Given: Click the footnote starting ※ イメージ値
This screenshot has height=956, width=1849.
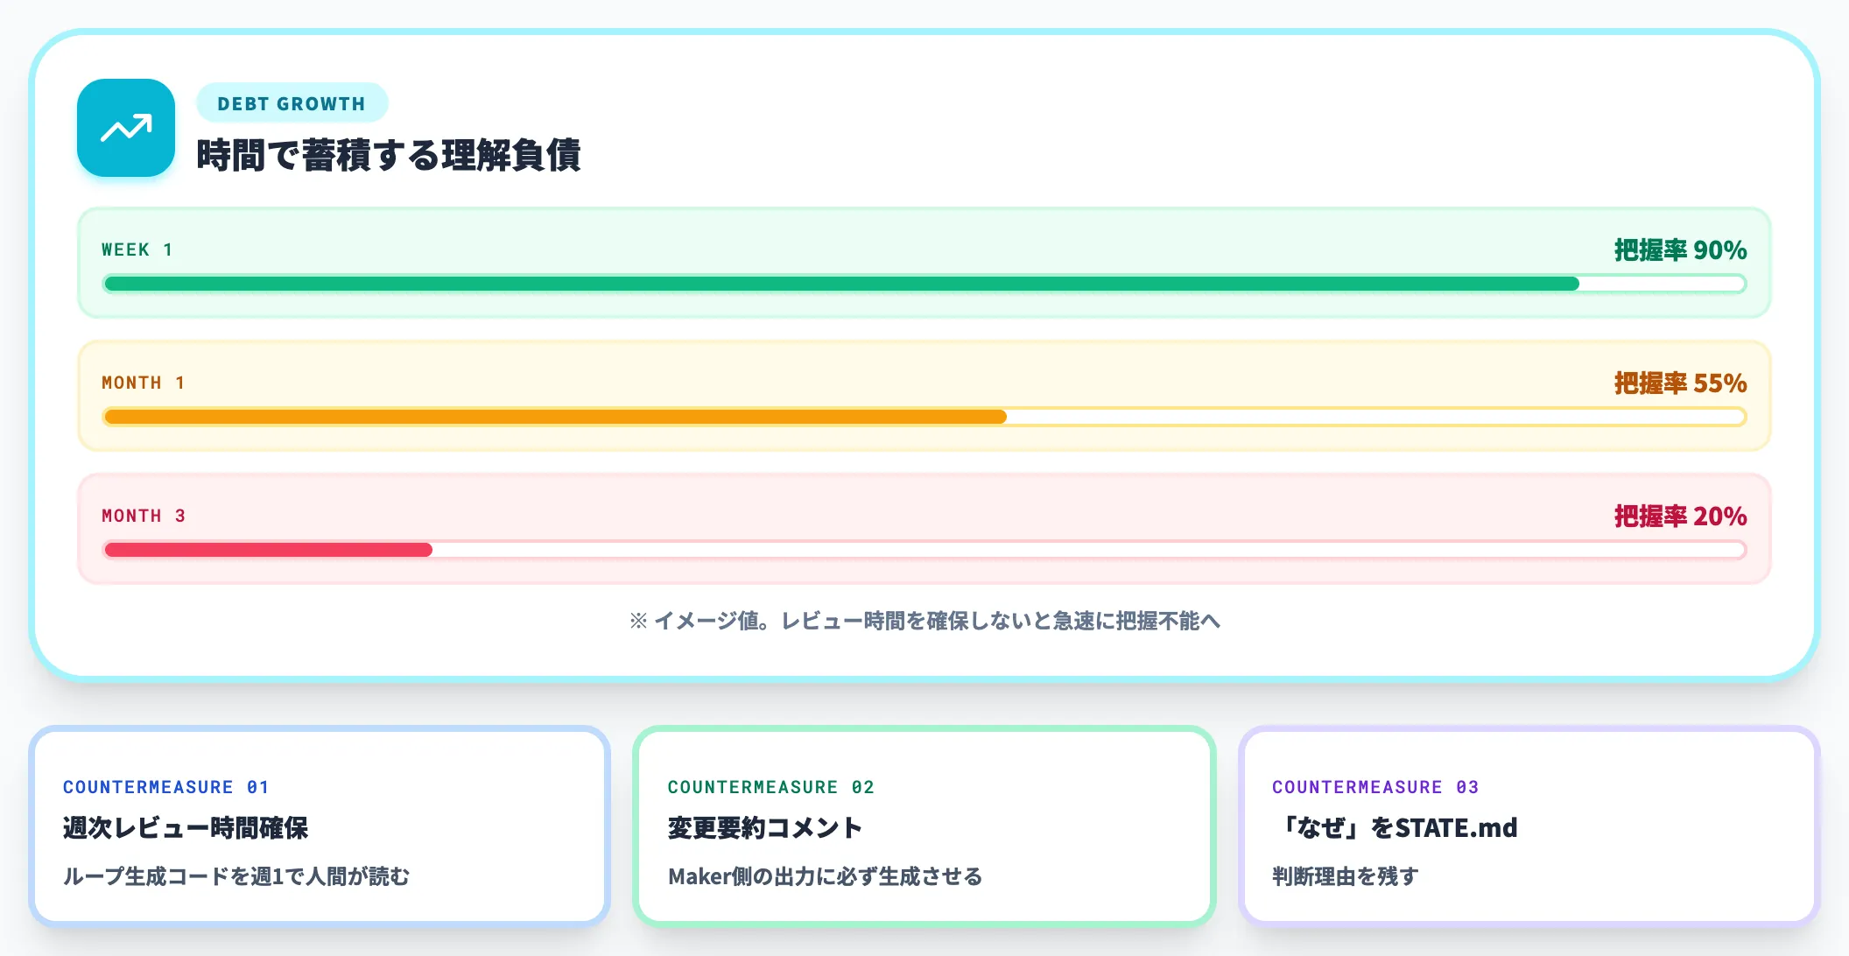Looking at the screenshot, I should 924,621.
